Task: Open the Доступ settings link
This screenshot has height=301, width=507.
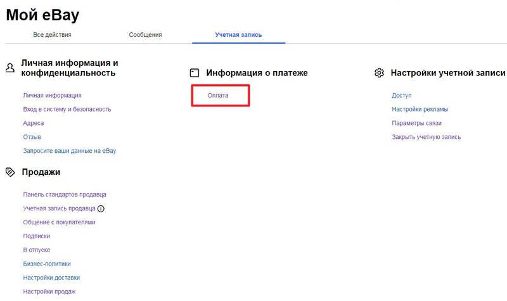Action: coord(402,96)
